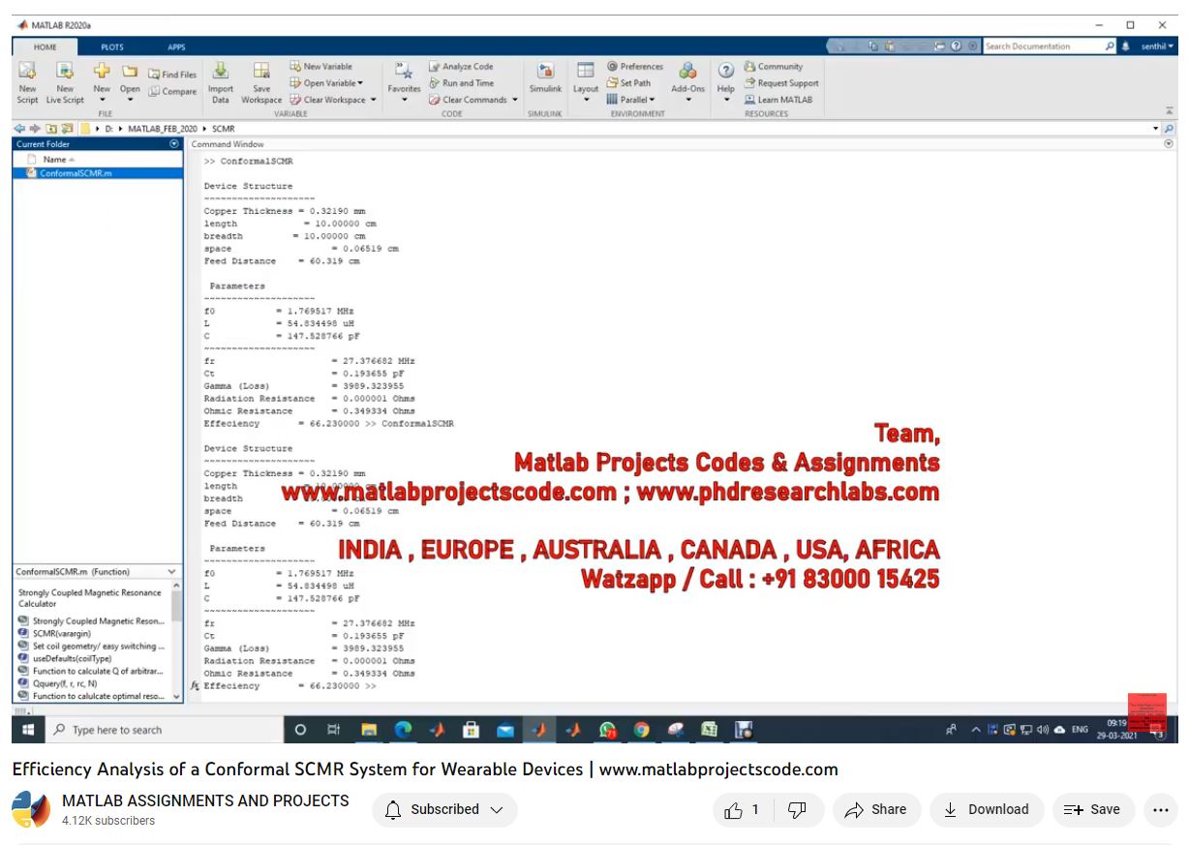This screenshot has width=1189, height=845.
Task: Select ConformalSCMR.m in Current Folder
Action: [76, 173]
